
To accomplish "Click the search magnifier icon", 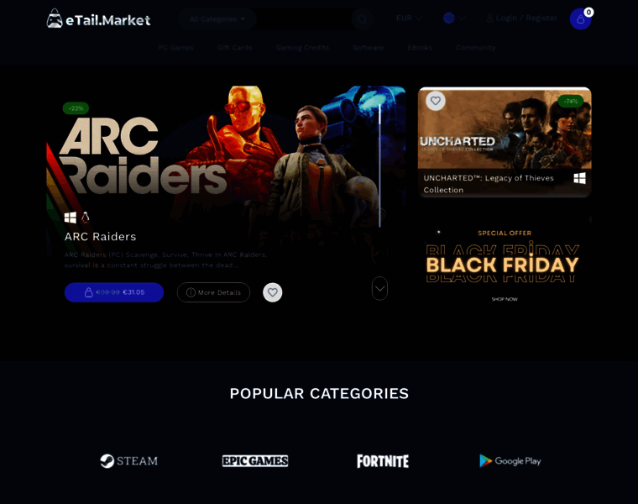I will click(362, 18).
